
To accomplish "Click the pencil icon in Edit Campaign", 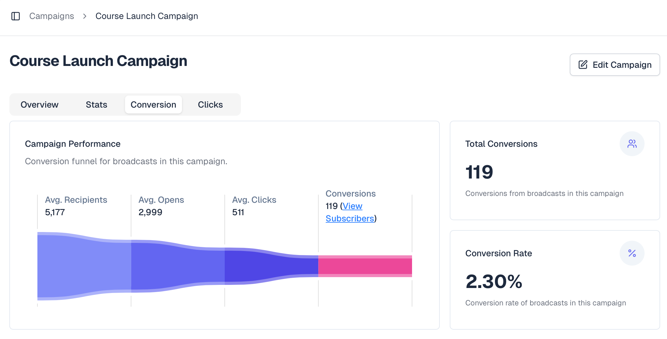I will pos(583,65).
